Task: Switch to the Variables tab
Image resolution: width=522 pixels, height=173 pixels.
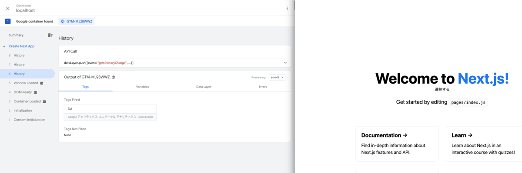Action: pyautogui.click(x=142, y=87)
